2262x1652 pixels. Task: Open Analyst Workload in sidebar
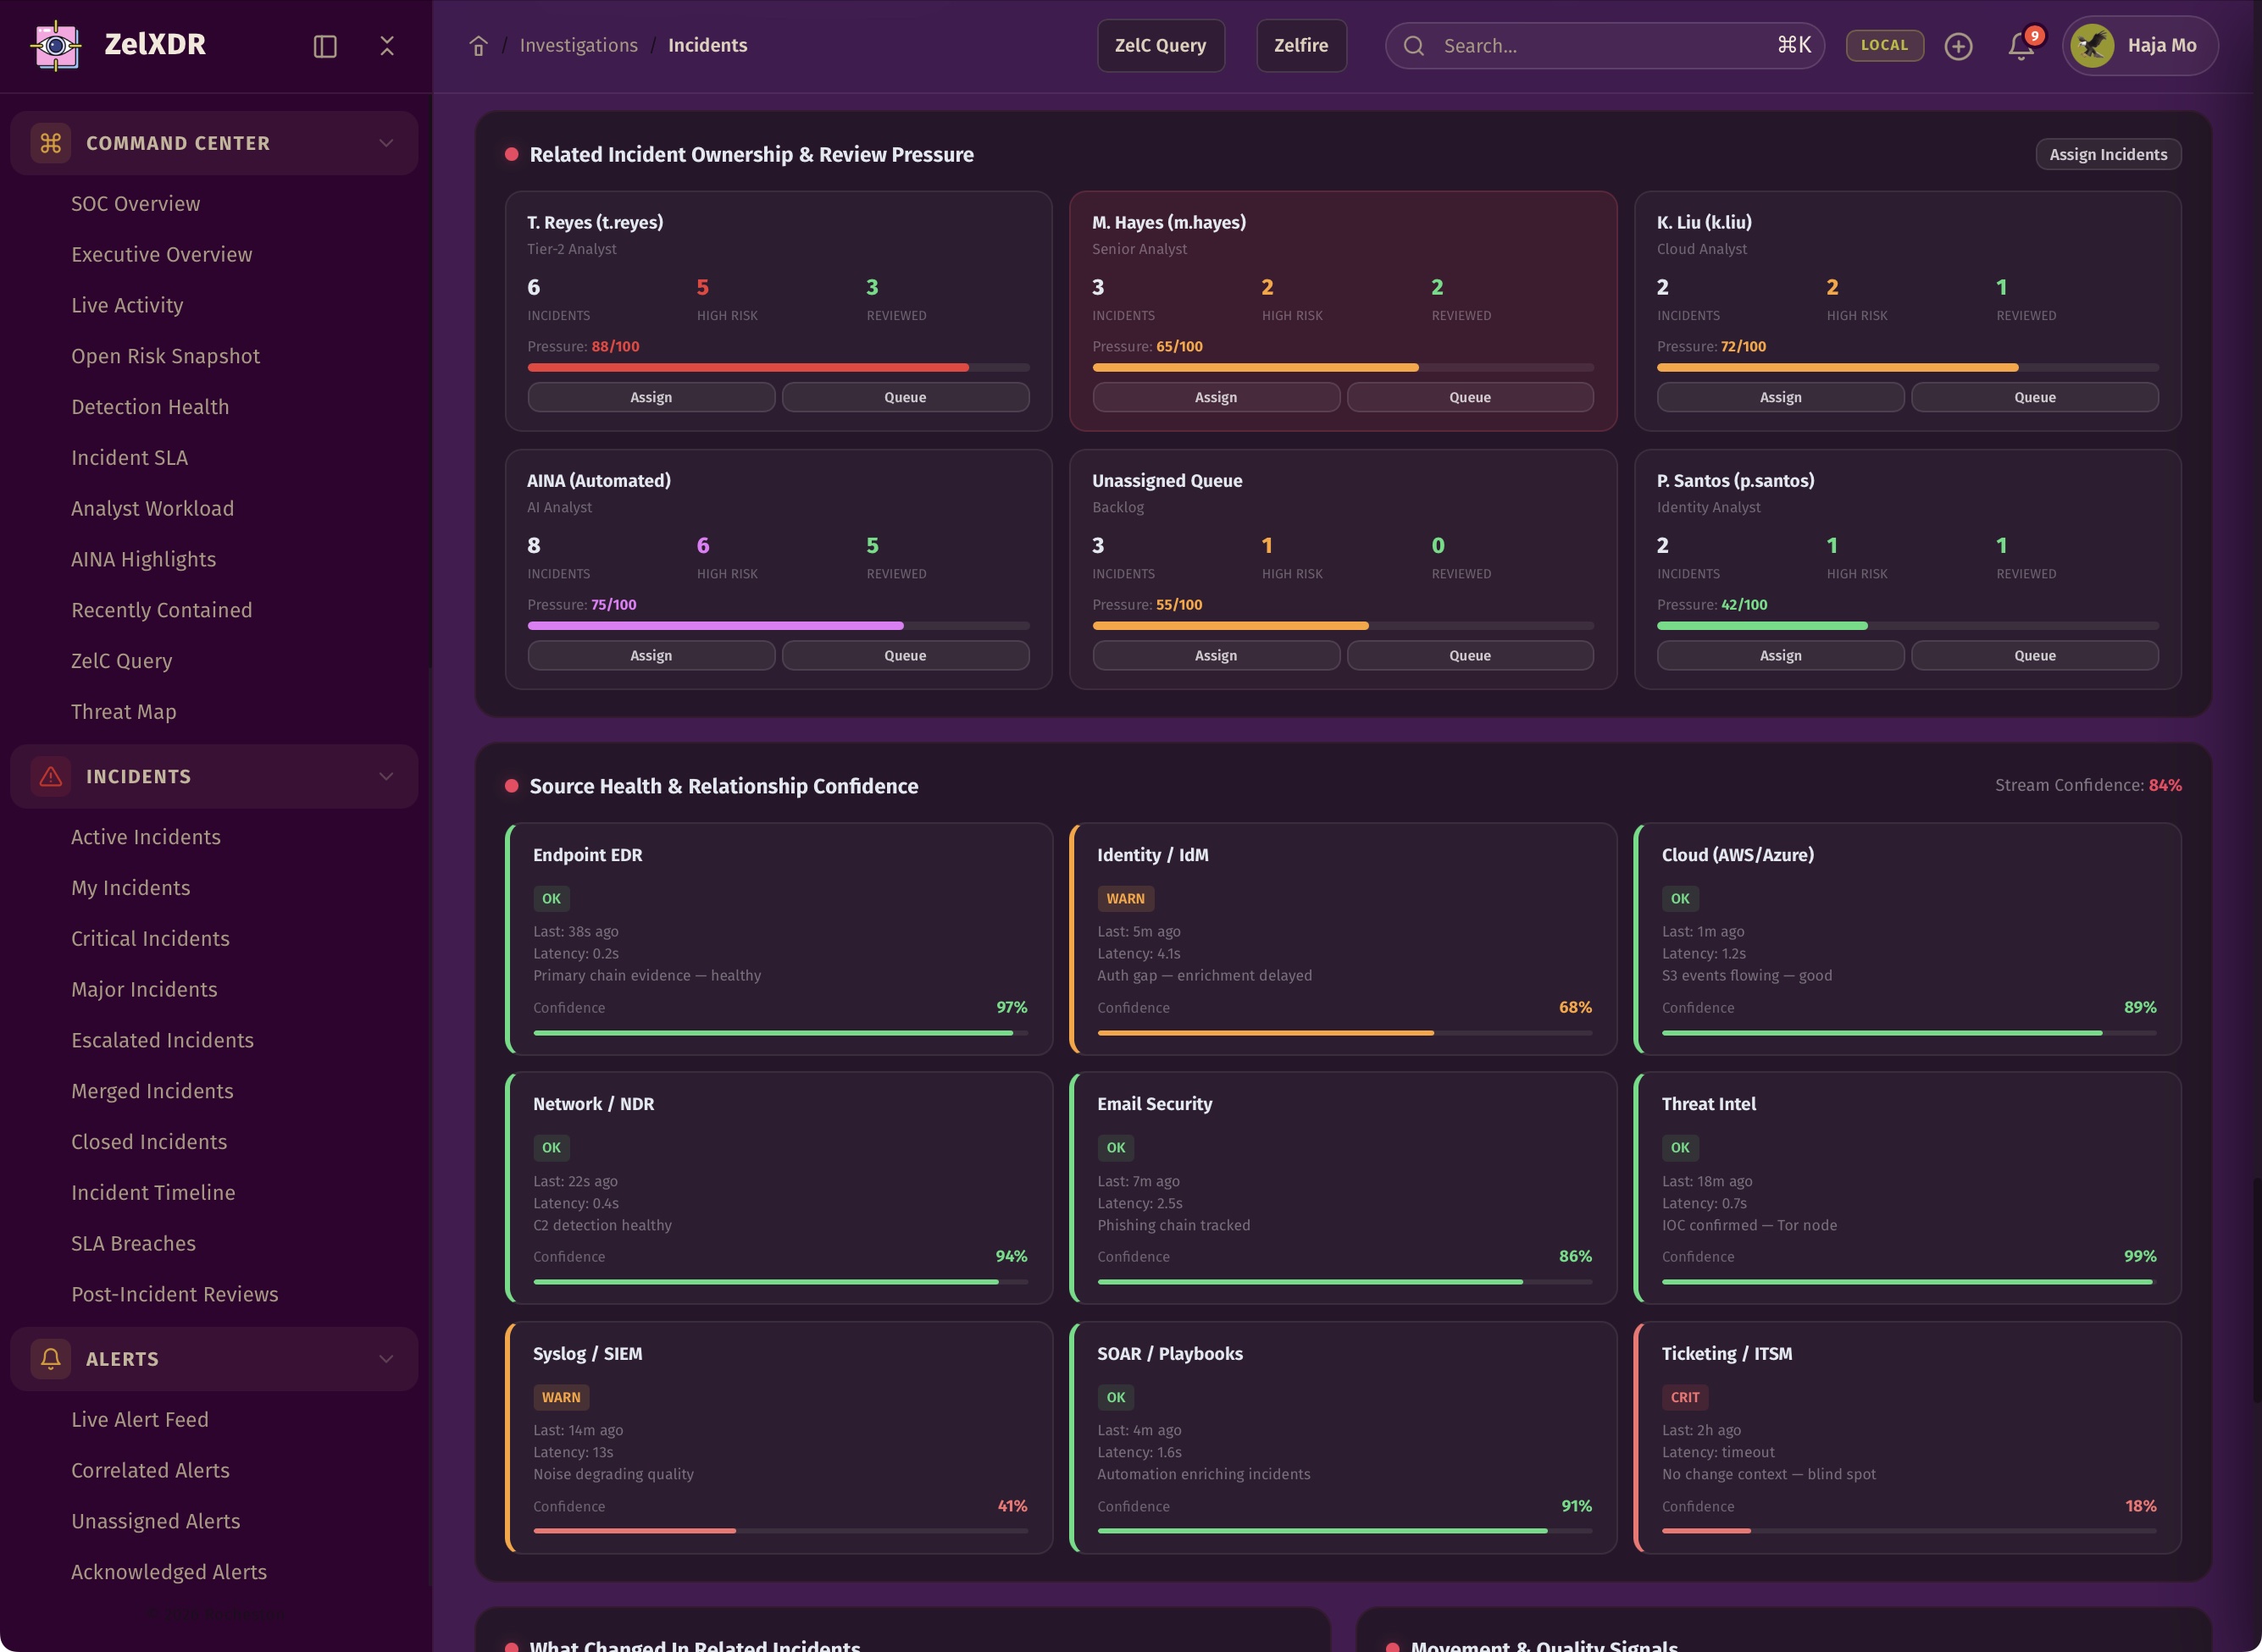tap(152, 508)
